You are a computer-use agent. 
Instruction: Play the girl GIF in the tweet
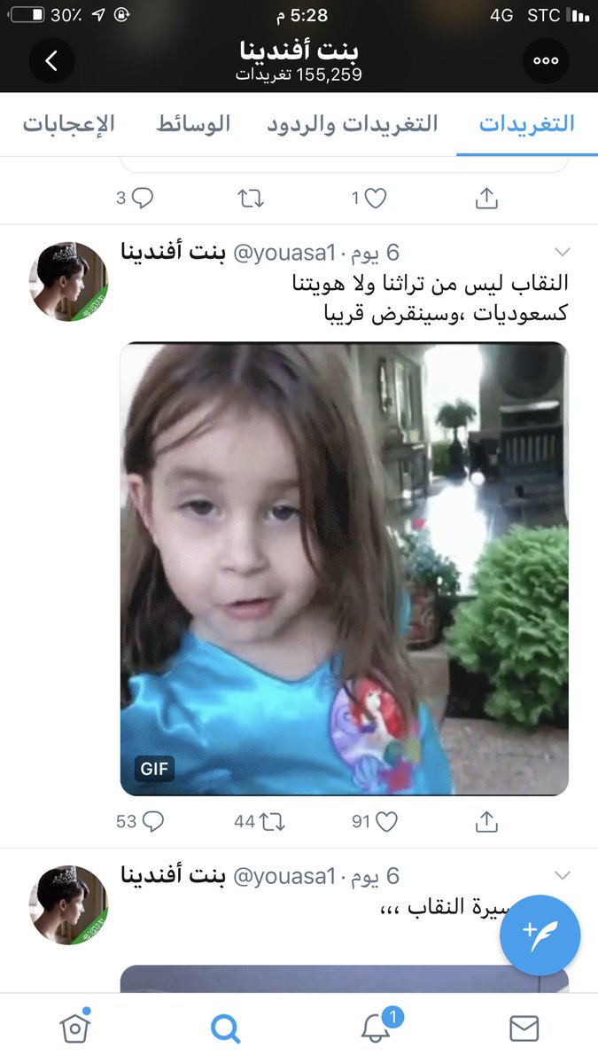tap(344, 568)
